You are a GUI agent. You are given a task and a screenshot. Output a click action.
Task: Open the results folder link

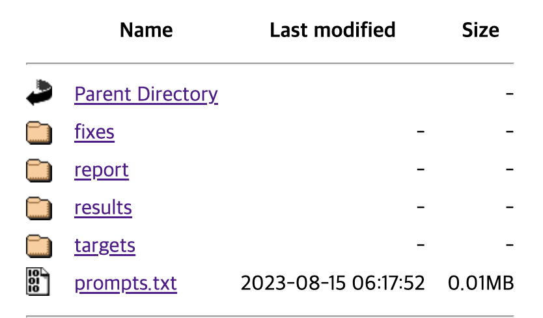(104, 207)
